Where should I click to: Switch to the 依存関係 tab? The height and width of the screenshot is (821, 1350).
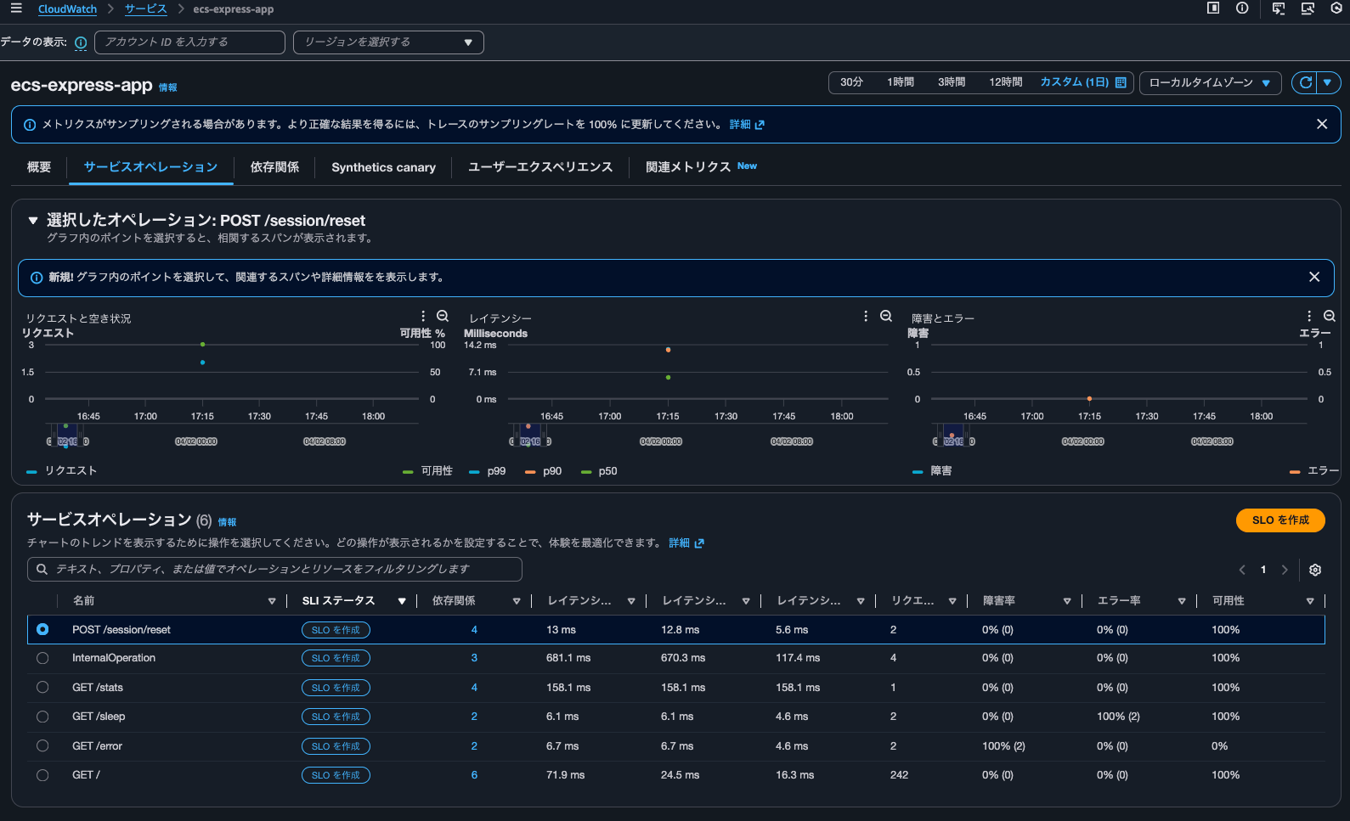point(274,167)
